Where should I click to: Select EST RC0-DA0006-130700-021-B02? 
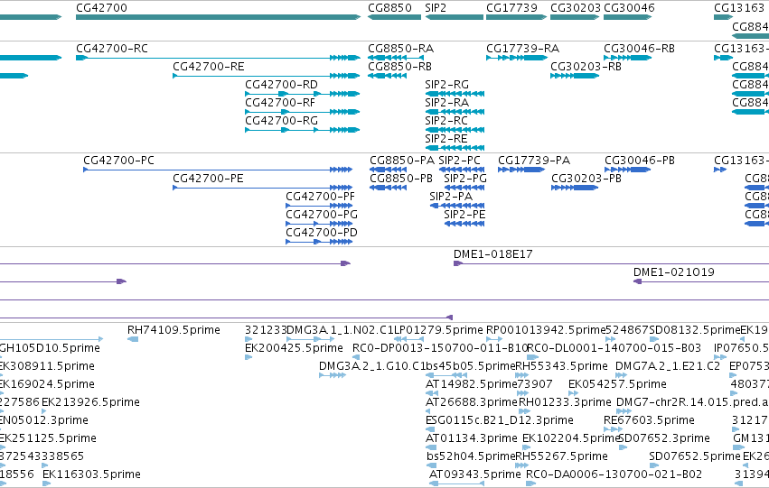(x=530, y=483)
